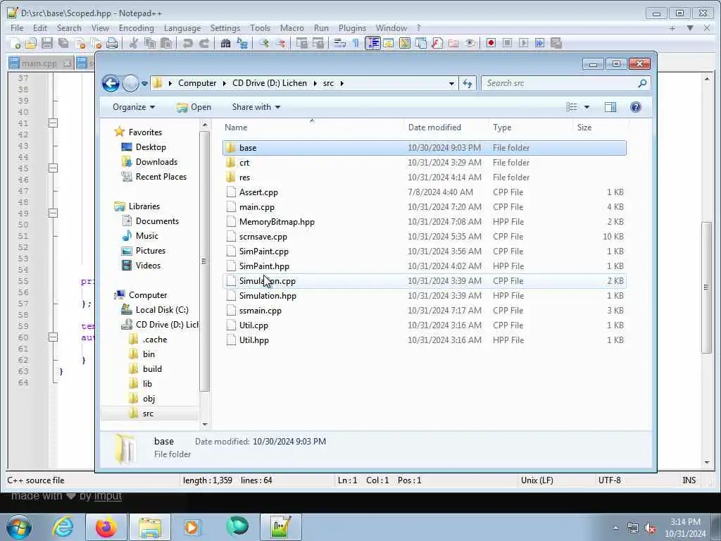Open the view options dropdown arrow
The width and height of the screenshot is (721, 541).
coord(587,107)
